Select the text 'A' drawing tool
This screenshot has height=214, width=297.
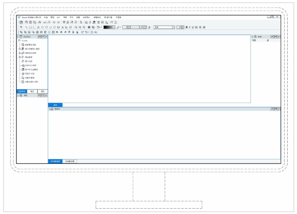[x=63, y=27]
